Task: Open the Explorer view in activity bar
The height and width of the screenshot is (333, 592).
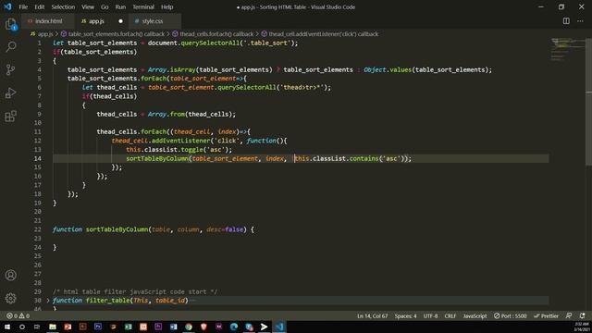Action: (x=11, y=25)
